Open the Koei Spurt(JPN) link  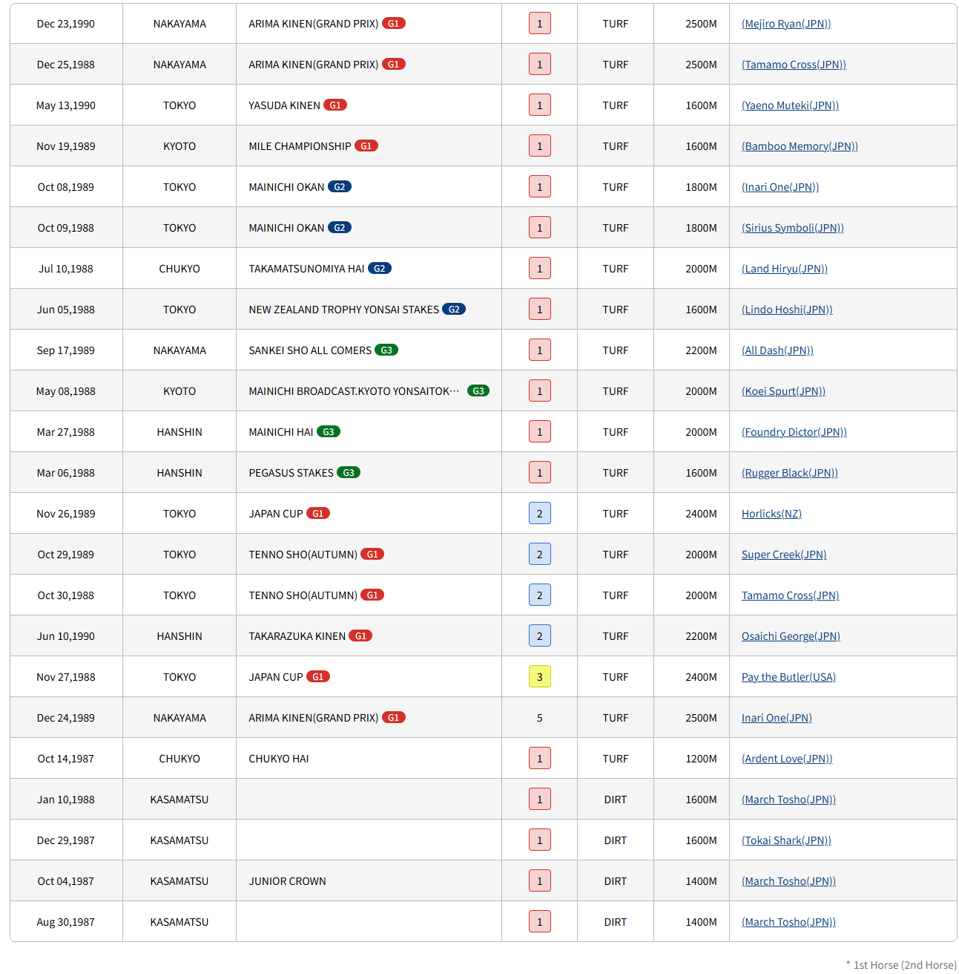pos(783,391)
